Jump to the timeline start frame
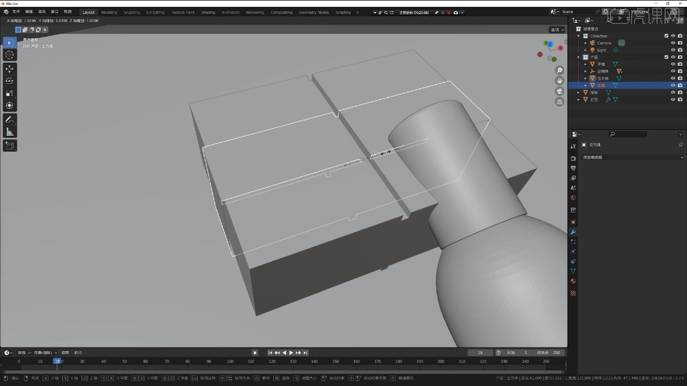The width and height of the screenshot is (687, 386). point(270,353)
